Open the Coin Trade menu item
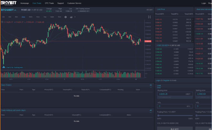 tap(37, 3)
